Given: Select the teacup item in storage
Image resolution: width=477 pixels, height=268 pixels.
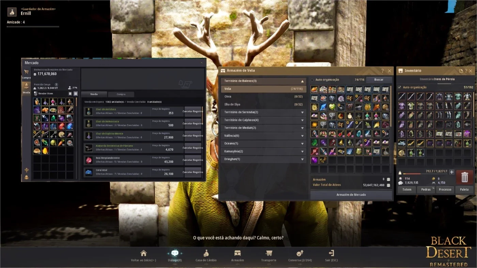Looking at the screenshot, I should pos(323,98).
